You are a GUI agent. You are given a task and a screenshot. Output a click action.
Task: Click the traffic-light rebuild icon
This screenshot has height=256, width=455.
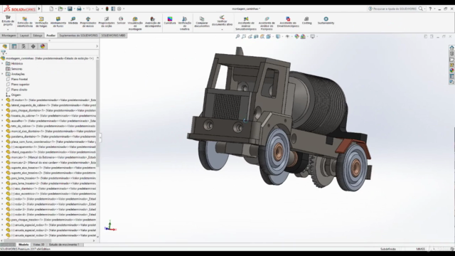107,9
